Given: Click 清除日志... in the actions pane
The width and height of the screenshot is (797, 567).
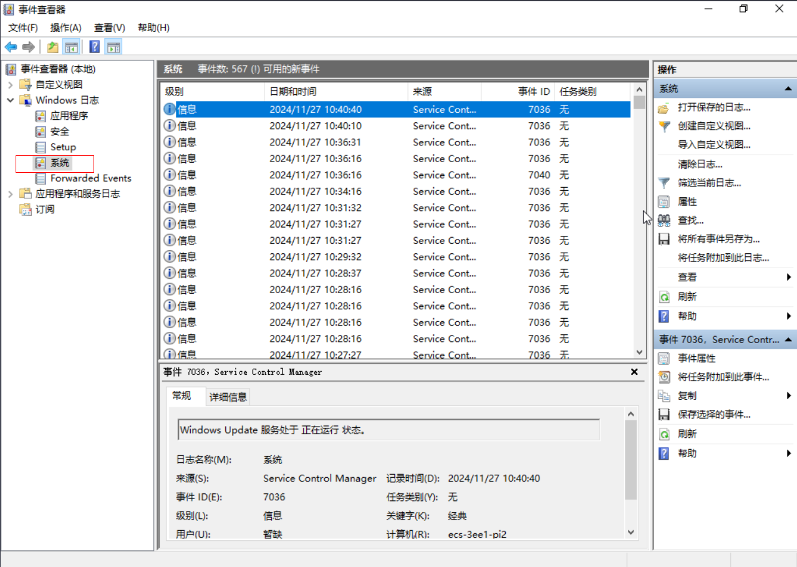Looking at the screenshot, I should (x=700, y=164).
